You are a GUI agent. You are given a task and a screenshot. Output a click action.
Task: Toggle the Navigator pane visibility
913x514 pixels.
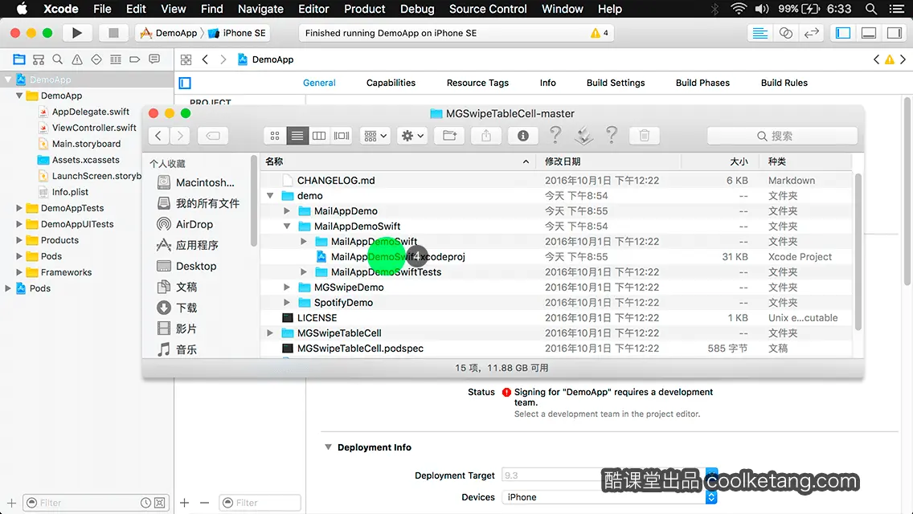click(x=843, y=33)
